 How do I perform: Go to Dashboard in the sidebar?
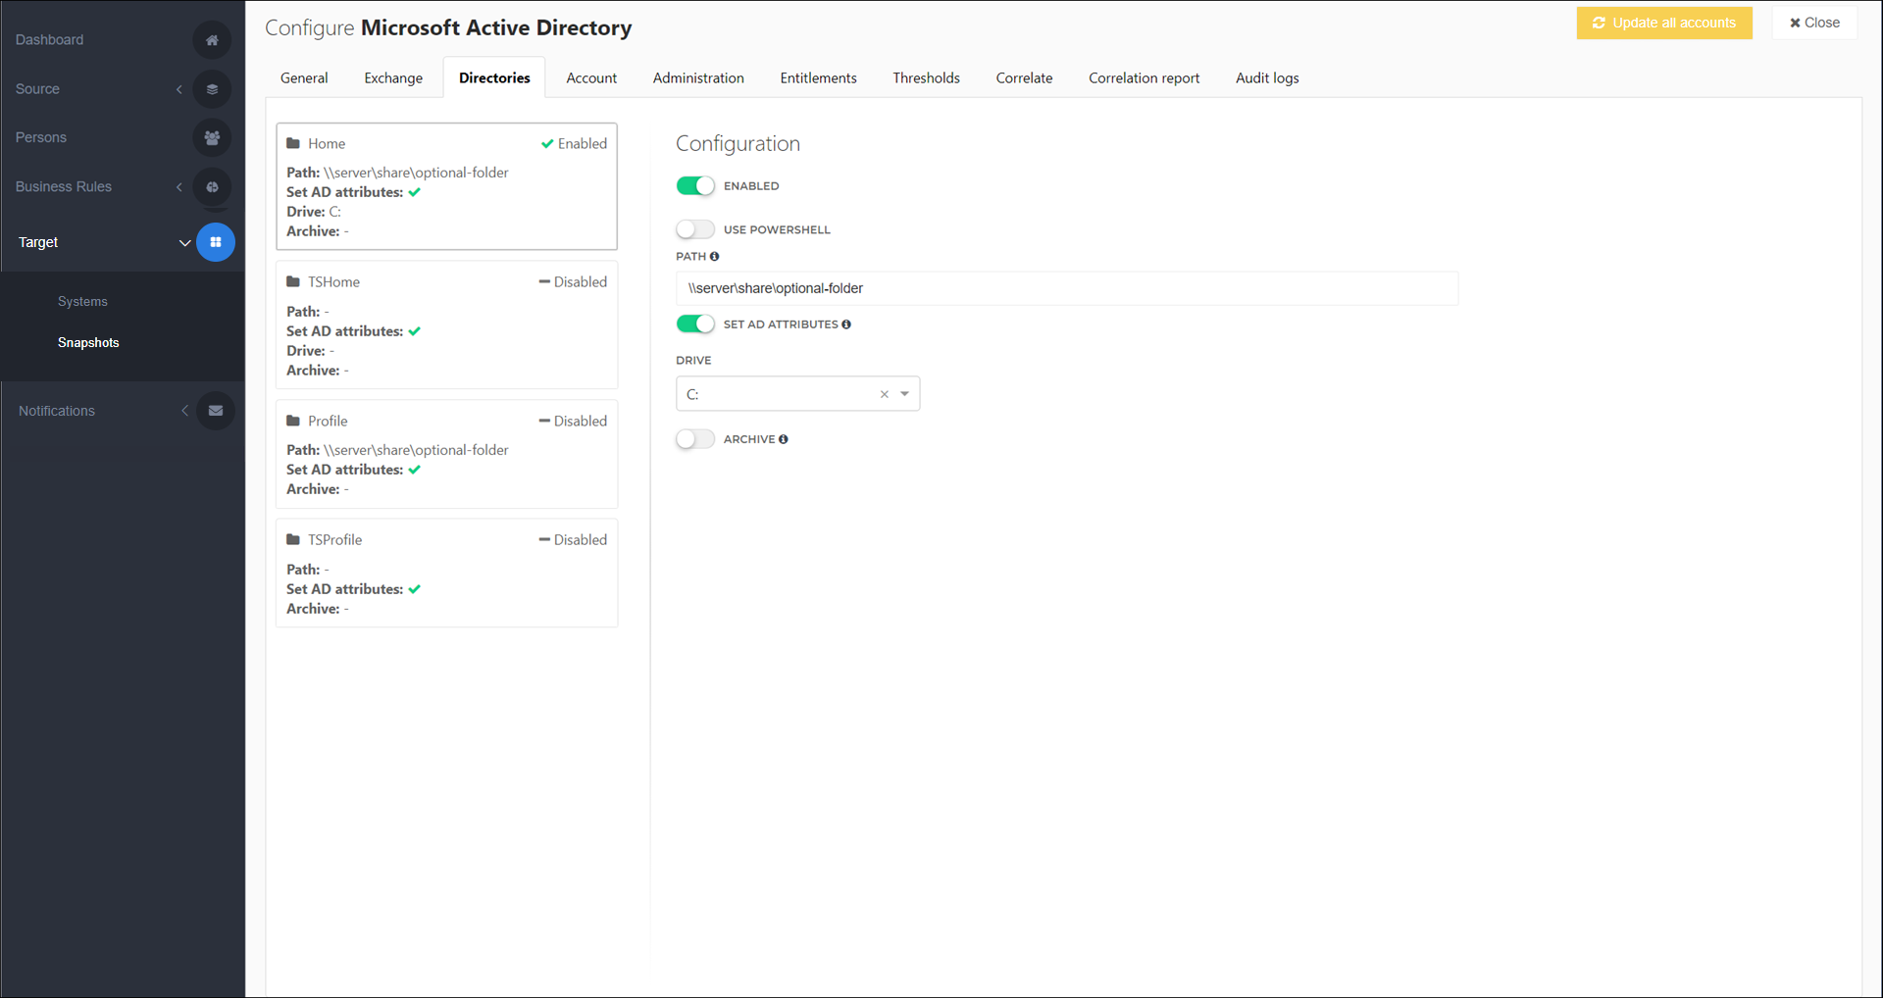click(49, 40)
